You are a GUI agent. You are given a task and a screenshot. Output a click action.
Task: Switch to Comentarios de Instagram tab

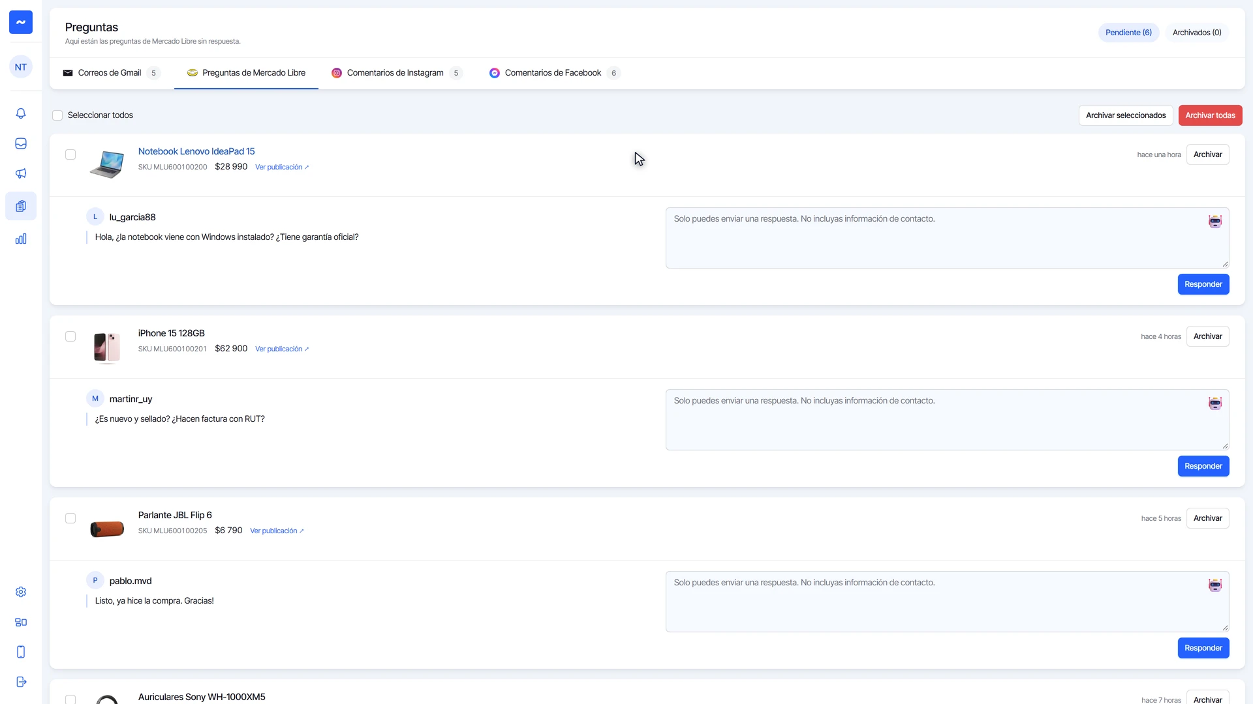[x=397, y=73]
